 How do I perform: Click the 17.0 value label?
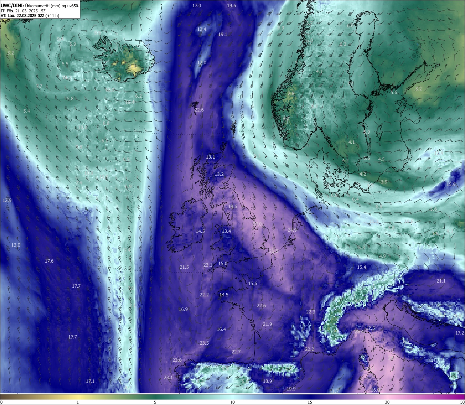(x=197, y=6)
